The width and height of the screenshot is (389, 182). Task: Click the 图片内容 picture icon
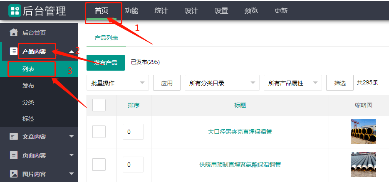pos(14,174)
